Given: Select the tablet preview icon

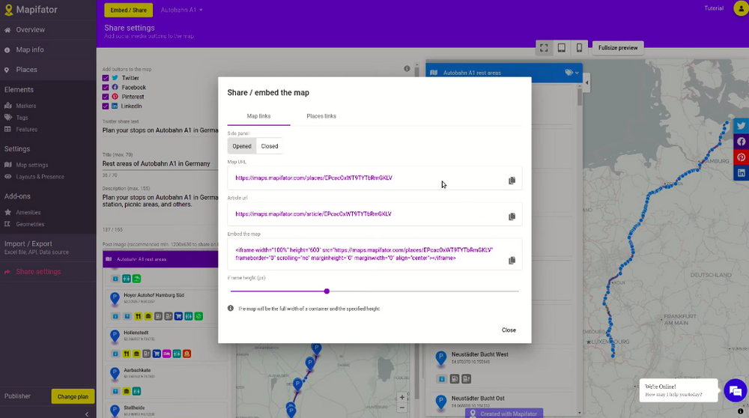Looking at the screenshot, I should pyautogui.click(x=562, y=48).
